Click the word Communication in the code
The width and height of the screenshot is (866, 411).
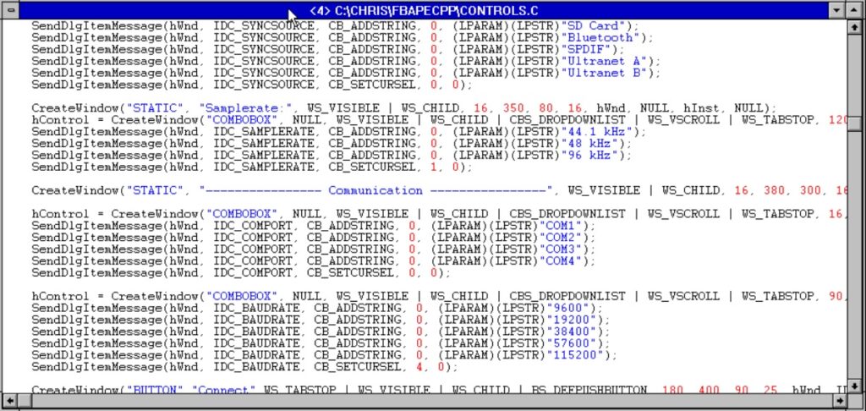pyautogui.click(x=375, y=190)
